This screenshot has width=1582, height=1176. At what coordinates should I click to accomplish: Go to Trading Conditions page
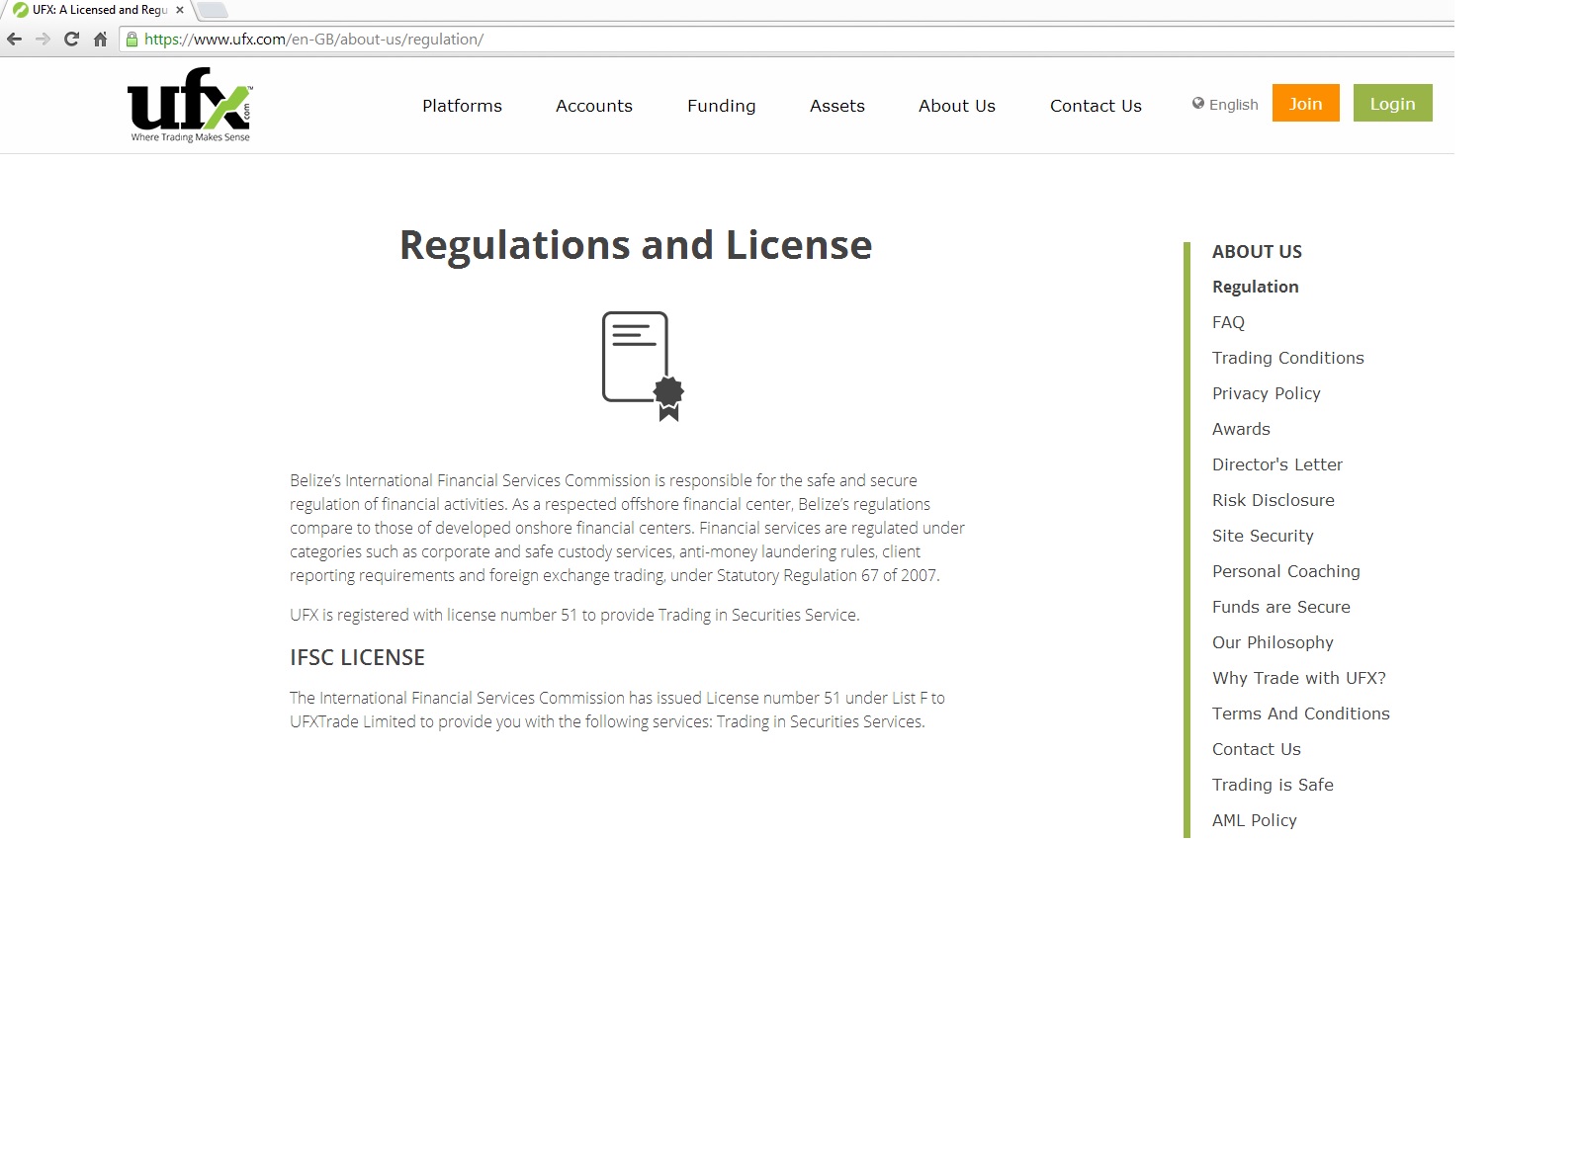coord(1287,358)
